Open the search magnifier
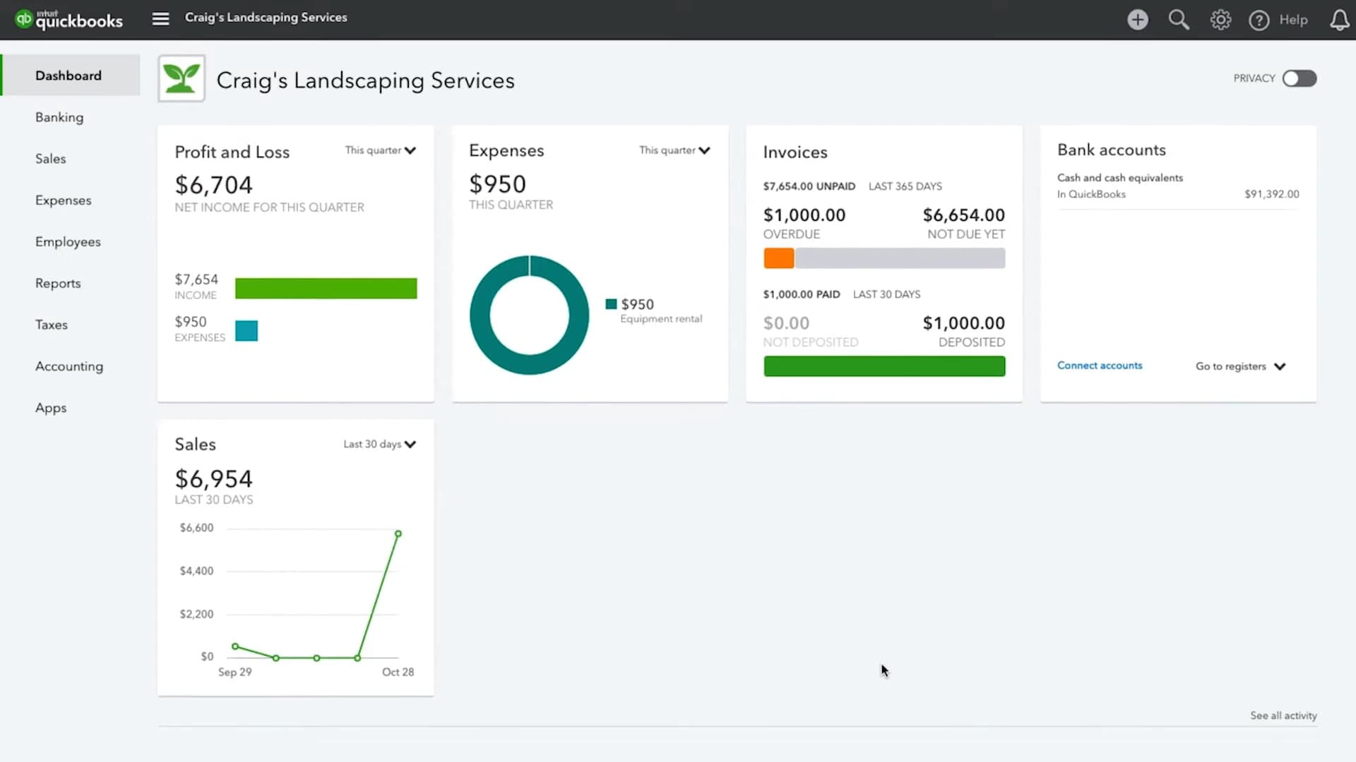The width and height of the screenshot is (1356, 762). pyautogui.click(x=1179, y=20)
